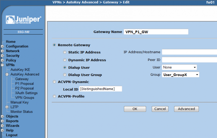Open the Group dropdown showing User_GroupX
Image resolution: width=217 pixels, height=138 pixels.
click(181, 75)
